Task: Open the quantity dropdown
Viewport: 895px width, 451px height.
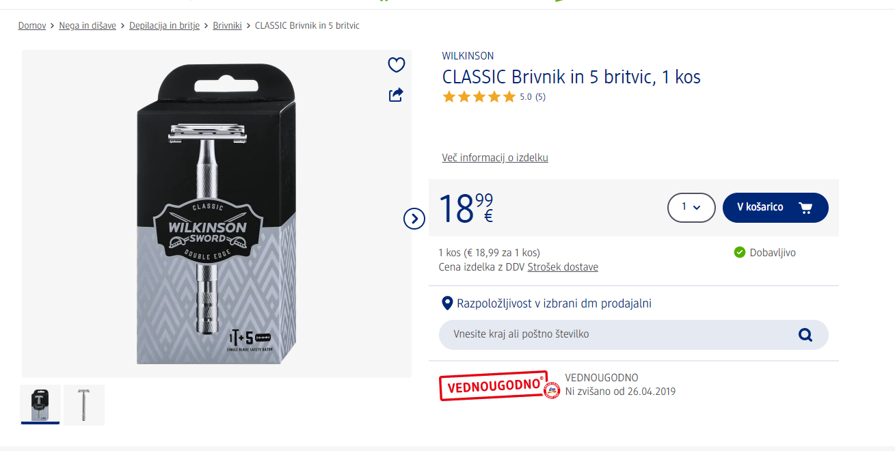Action: [x=691, y=208]
